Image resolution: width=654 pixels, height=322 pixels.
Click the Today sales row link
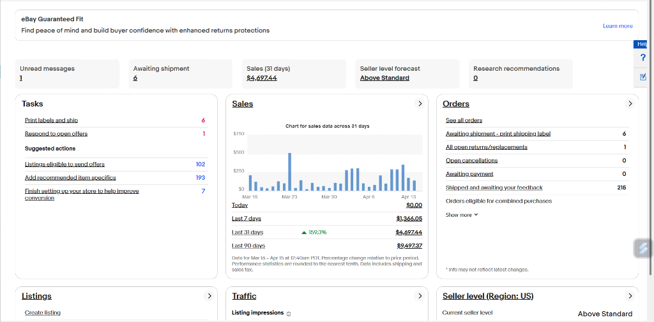pos(240,205)
